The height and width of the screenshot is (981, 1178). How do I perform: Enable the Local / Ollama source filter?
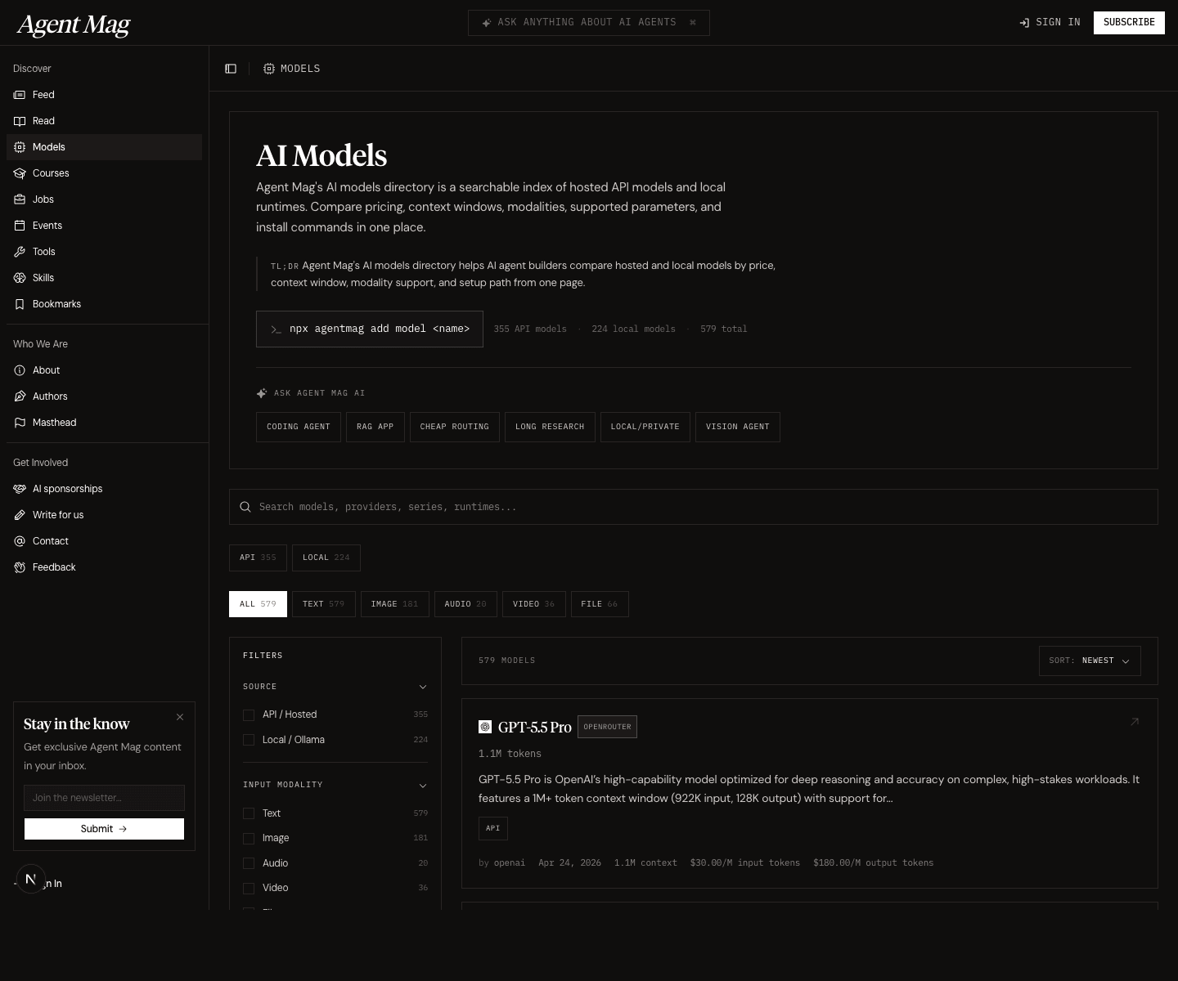pos(249,740)
